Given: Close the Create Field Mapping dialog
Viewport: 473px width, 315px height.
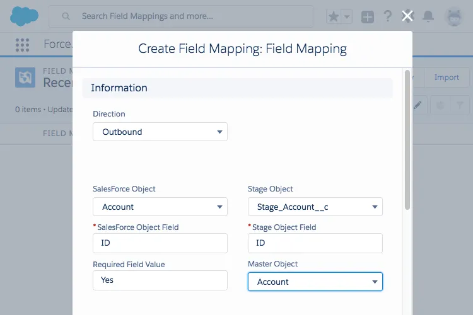Looking at the screenshot, I should [407, 16].
